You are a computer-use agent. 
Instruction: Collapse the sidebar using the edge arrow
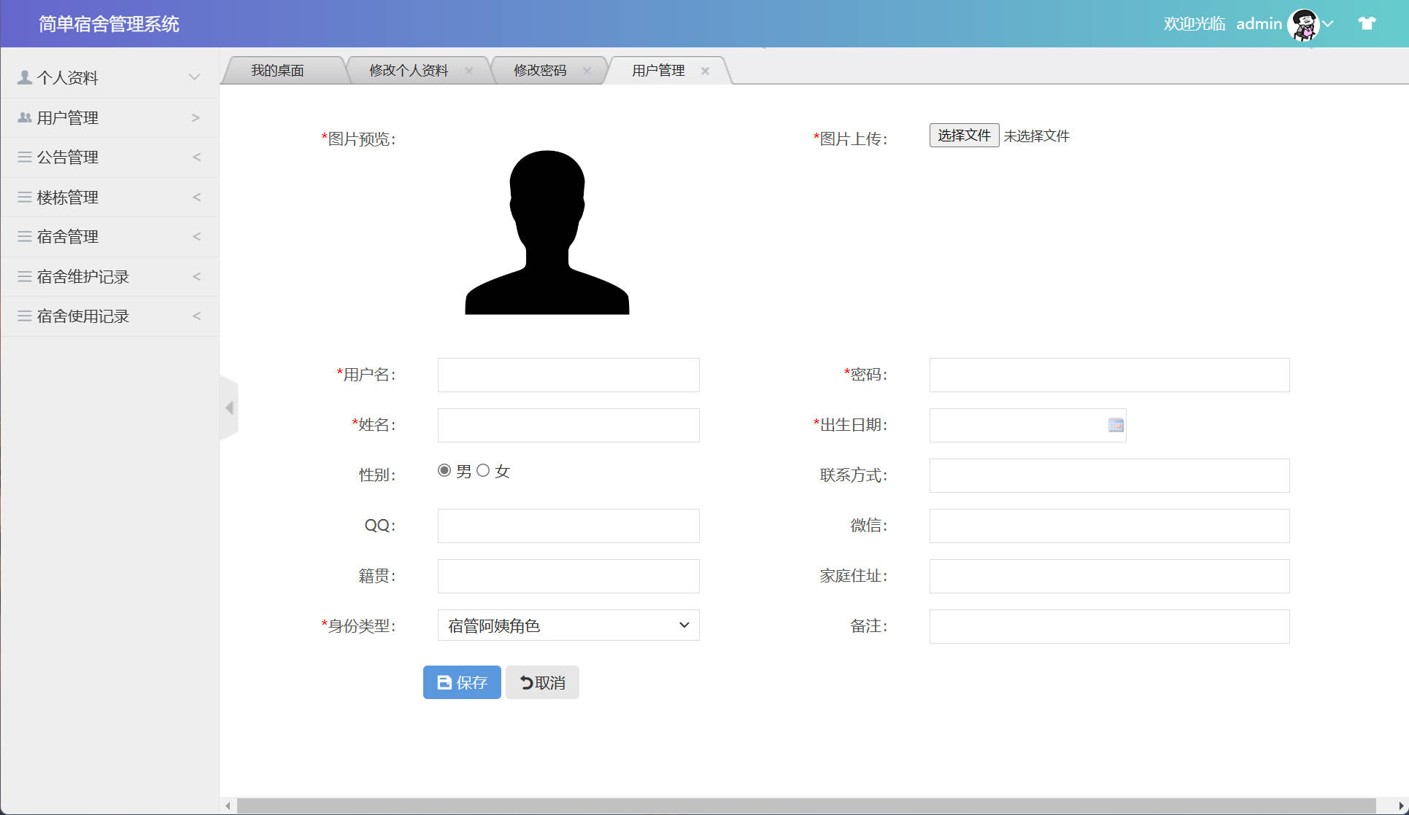tap(229, 408)
